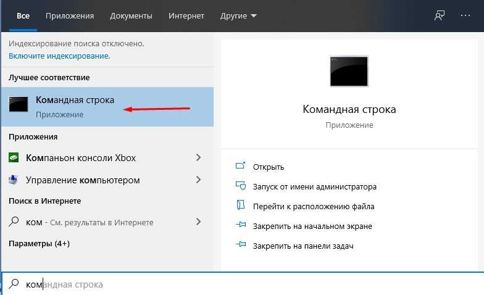Click the Xbox console companion icon

(14, 158)
